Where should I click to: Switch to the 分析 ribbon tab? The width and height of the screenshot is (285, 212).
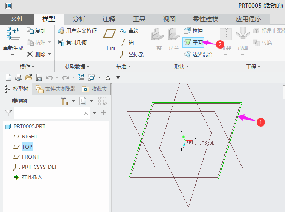point(78,19)
